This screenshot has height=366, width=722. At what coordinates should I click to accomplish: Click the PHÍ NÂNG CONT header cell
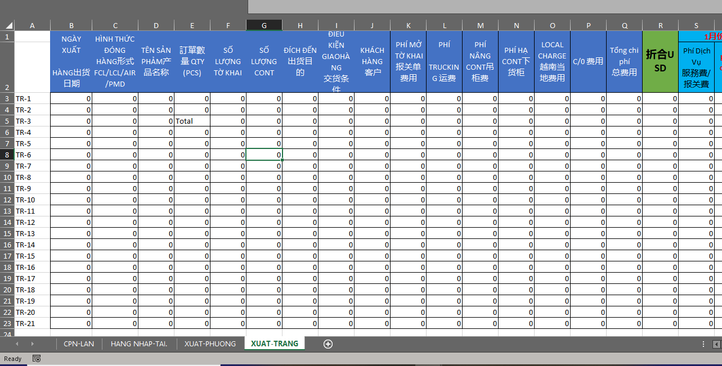pyautogui.click(x=480, y=62)
